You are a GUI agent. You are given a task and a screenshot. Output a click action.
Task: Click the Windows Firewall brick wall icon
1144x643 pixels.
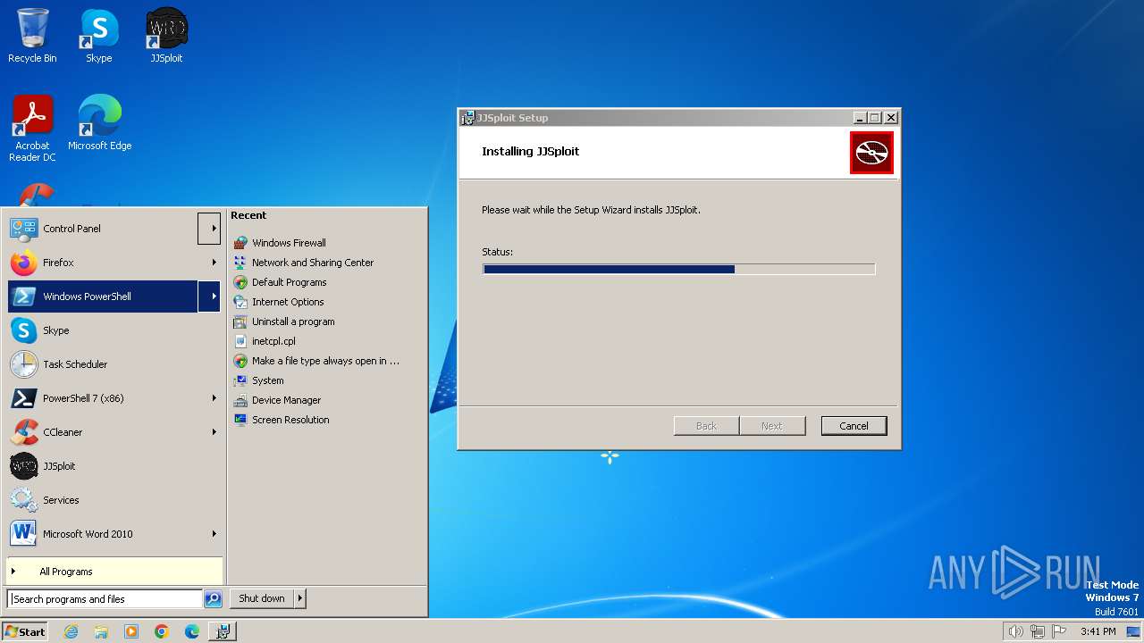[x=240, y=243]
